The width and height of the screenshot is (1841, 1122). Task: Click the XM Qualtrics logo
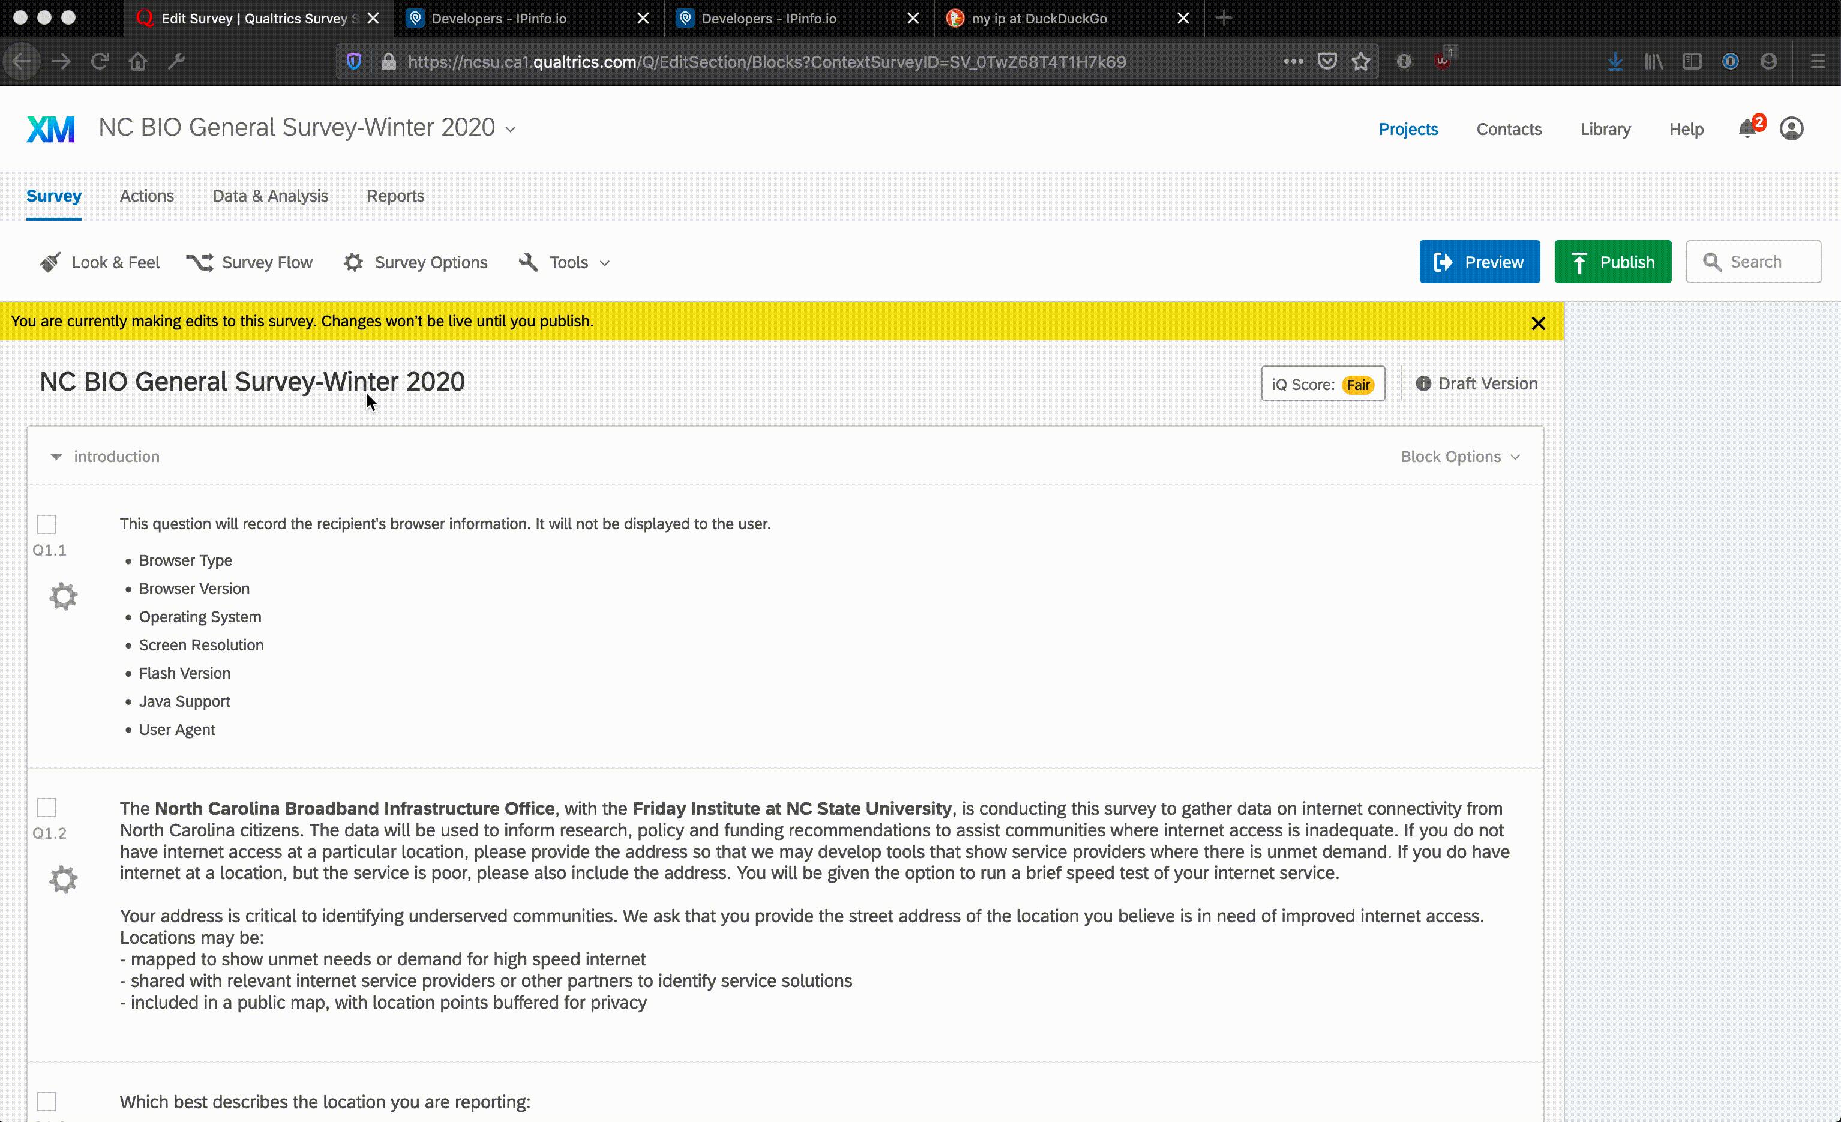pos(51,128)
